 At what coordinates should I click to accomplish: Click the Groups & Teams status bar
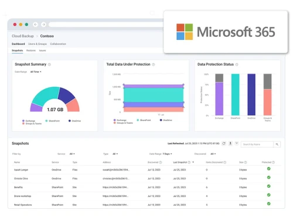[267, 102]
